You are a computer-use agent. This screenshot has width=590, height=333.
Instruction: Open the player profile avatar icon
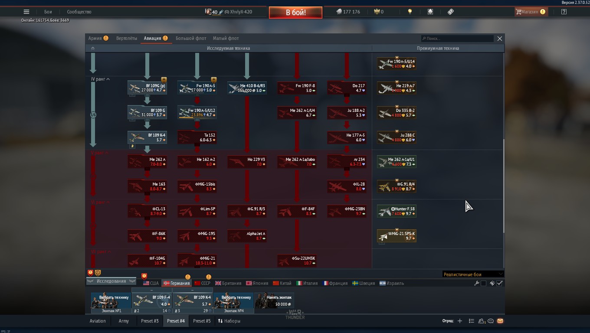[x=208, y=12]
